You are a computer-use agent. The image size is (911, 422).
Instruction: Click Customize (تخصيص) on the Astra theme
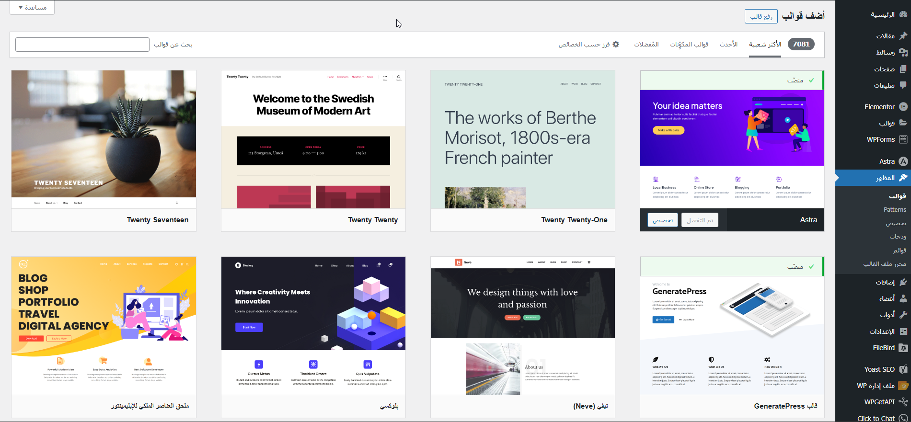662,220
